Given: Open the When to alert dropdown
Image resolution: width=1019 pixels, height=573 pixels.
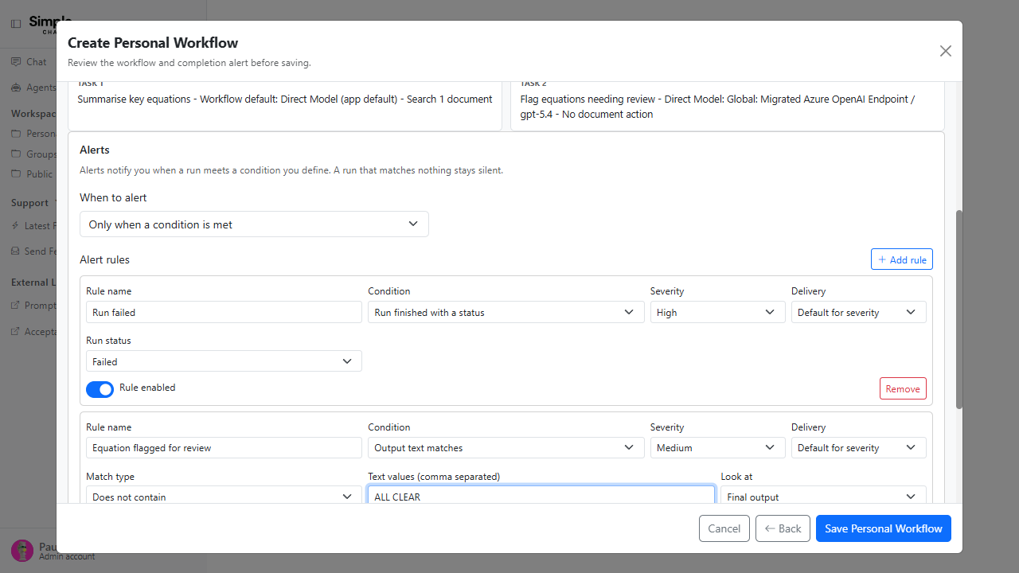Looking at the screenshot, I should point(254,224).
